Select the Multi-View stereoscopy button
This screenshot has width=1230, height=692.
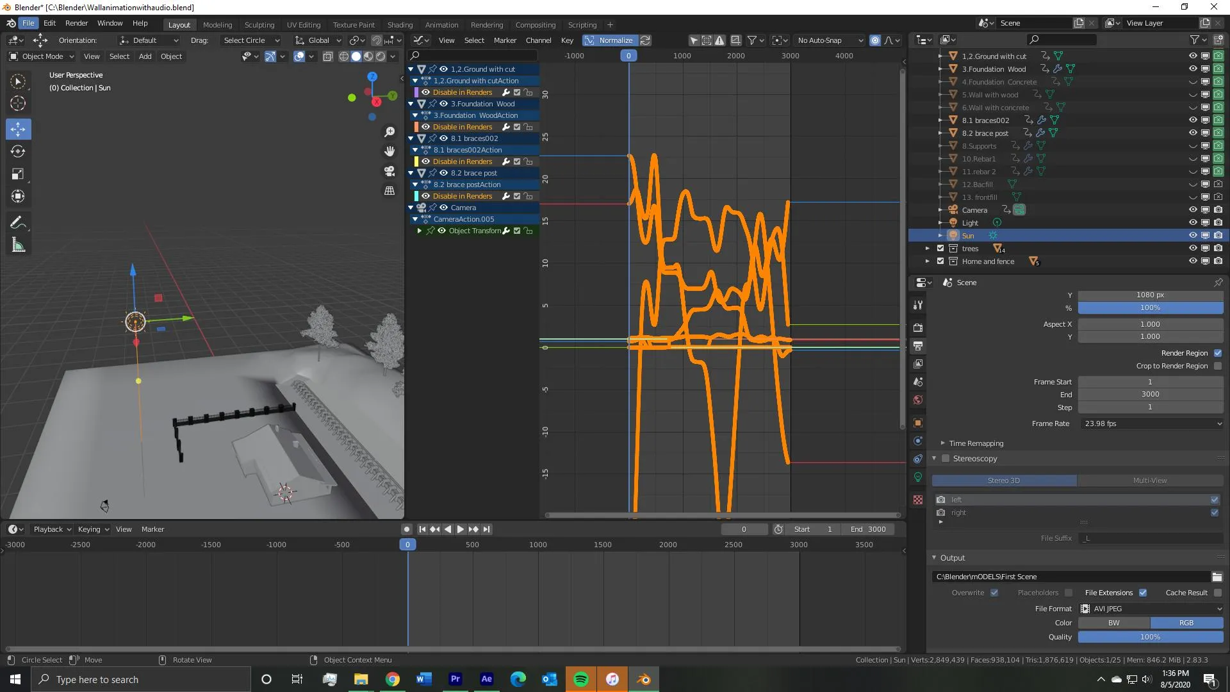click(x=1150, y=481)
